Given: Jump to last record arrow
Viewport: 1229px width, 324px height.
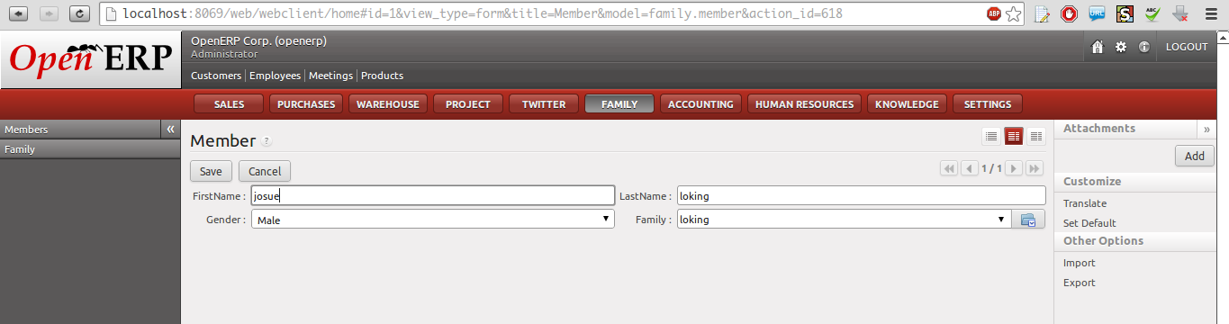Looking at the screenshot, I should [1035, 168].
